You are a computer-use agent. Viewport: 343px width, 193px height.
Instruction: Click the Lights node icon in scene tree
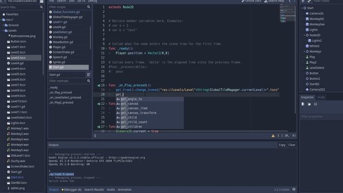(307, 30)
